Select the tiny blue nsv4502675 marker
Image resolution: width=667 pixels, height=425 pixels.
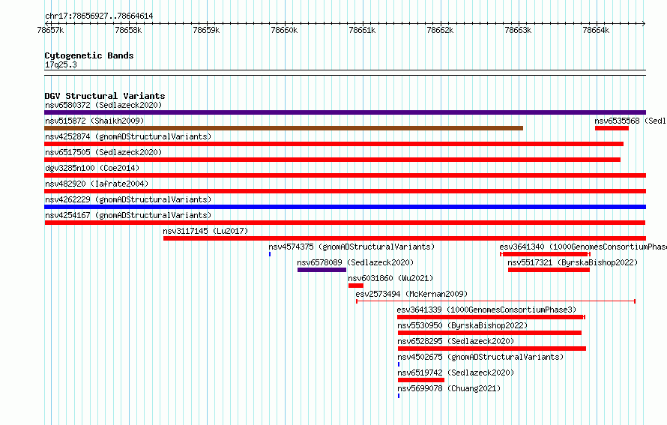pyautogui.click(x=399, y=364)
